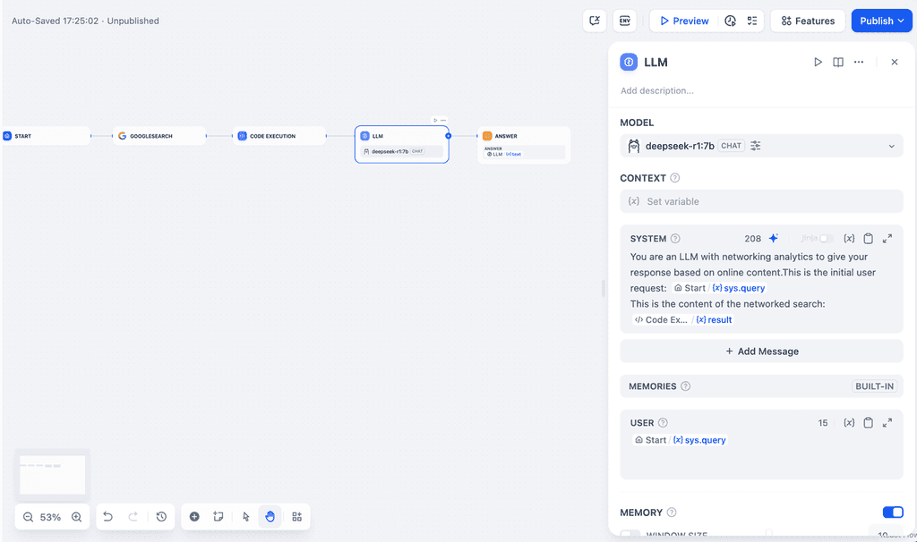Disable the MEMORY toggle
917x542 pixels.
point(892,512)
